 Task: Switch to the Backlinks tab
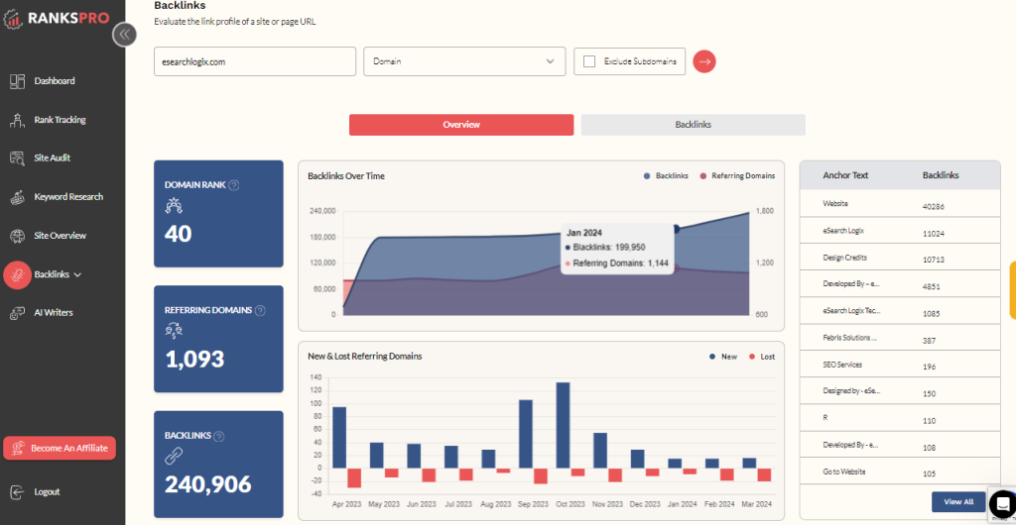click(x=694, y=125)
